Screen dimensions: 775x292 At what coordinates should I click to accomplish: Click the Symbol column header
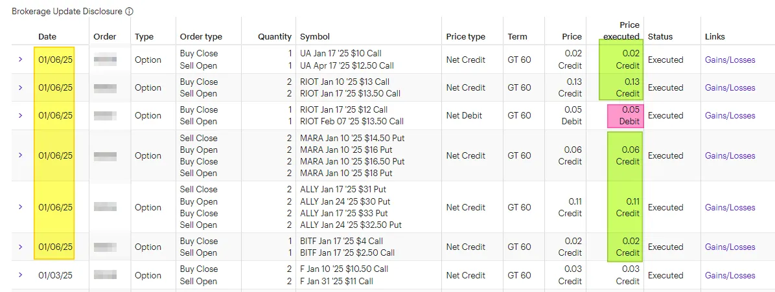pos(315,36)
